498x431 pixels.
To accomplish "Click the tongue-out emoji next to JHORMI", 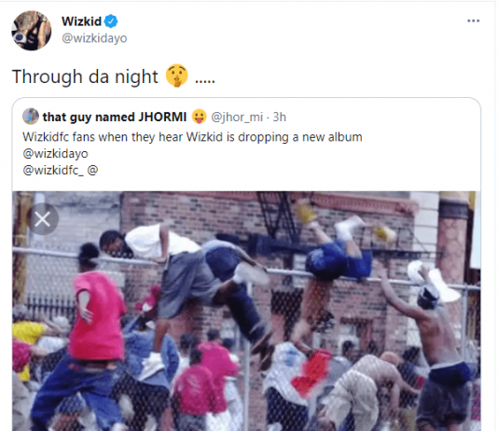I will (x=200, y=117).
